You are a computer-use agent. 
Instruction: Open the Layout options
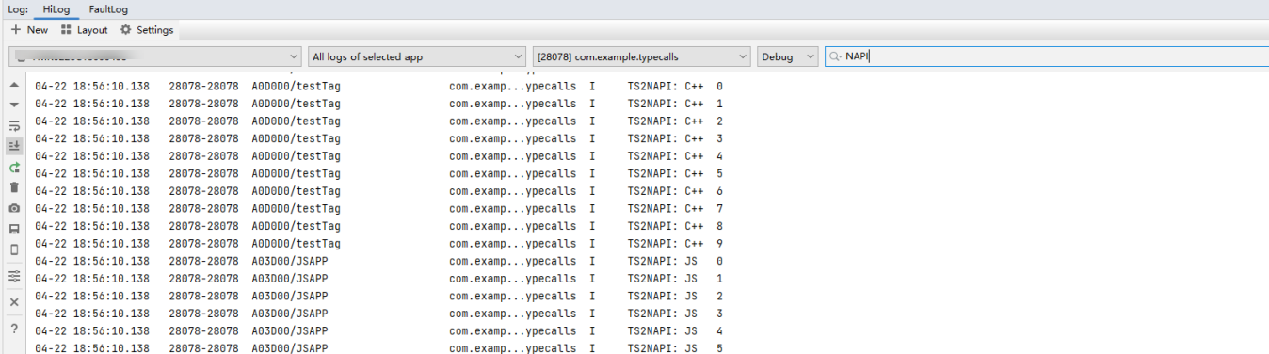[84, 30]
